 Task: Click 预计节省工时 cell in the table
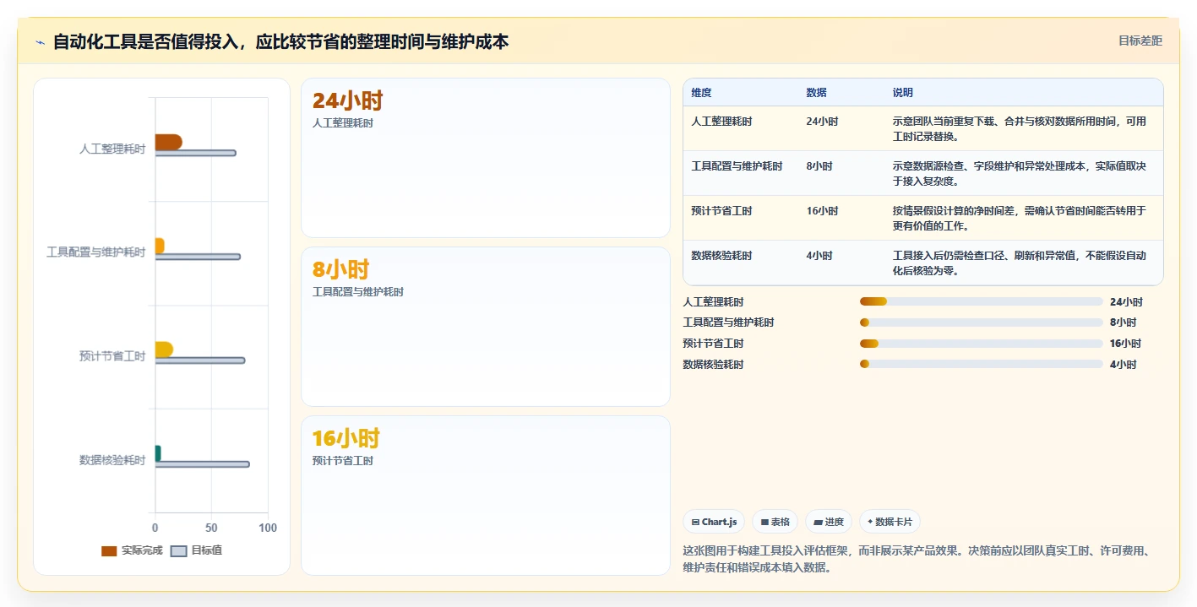pyautogui.click(x=721, y=210)
